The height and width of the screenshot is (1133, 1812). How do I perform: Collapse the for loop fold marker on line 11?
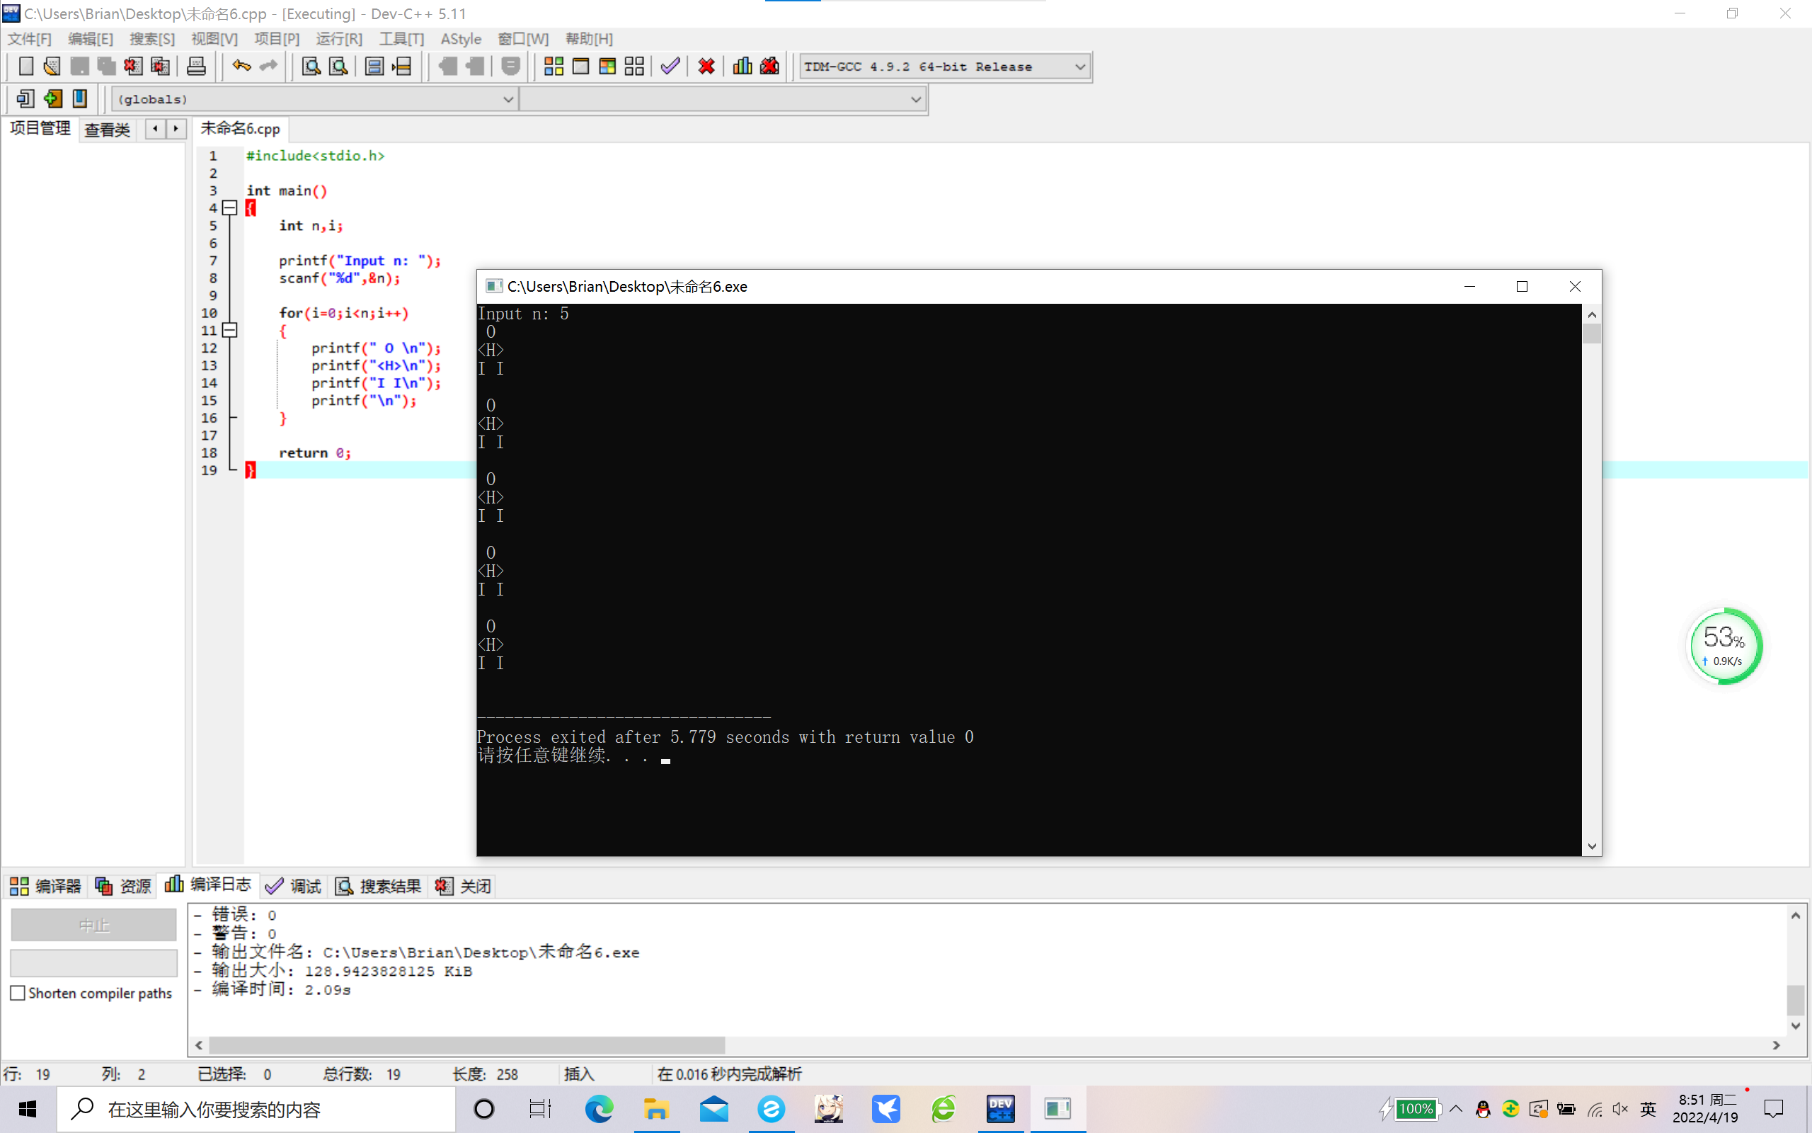(x=231, y=331)
